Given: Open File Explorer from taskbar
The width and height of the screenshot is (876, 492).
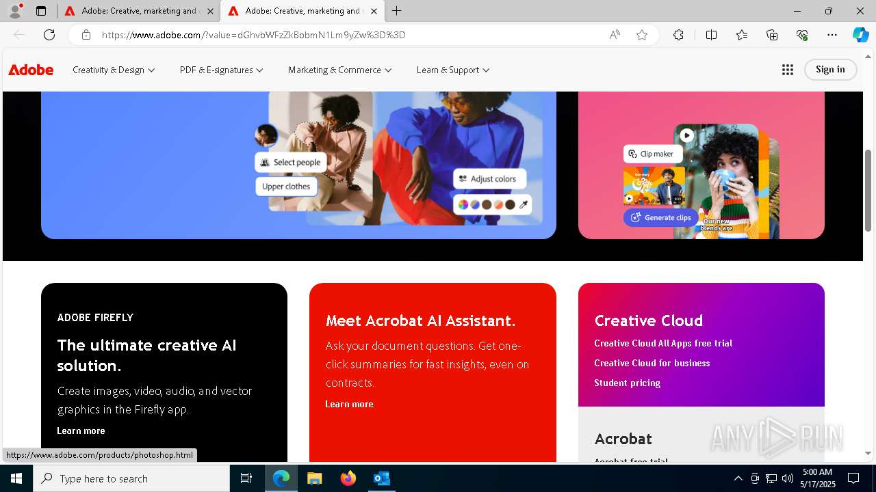Looking at the screenshot, I should point(314,478).
